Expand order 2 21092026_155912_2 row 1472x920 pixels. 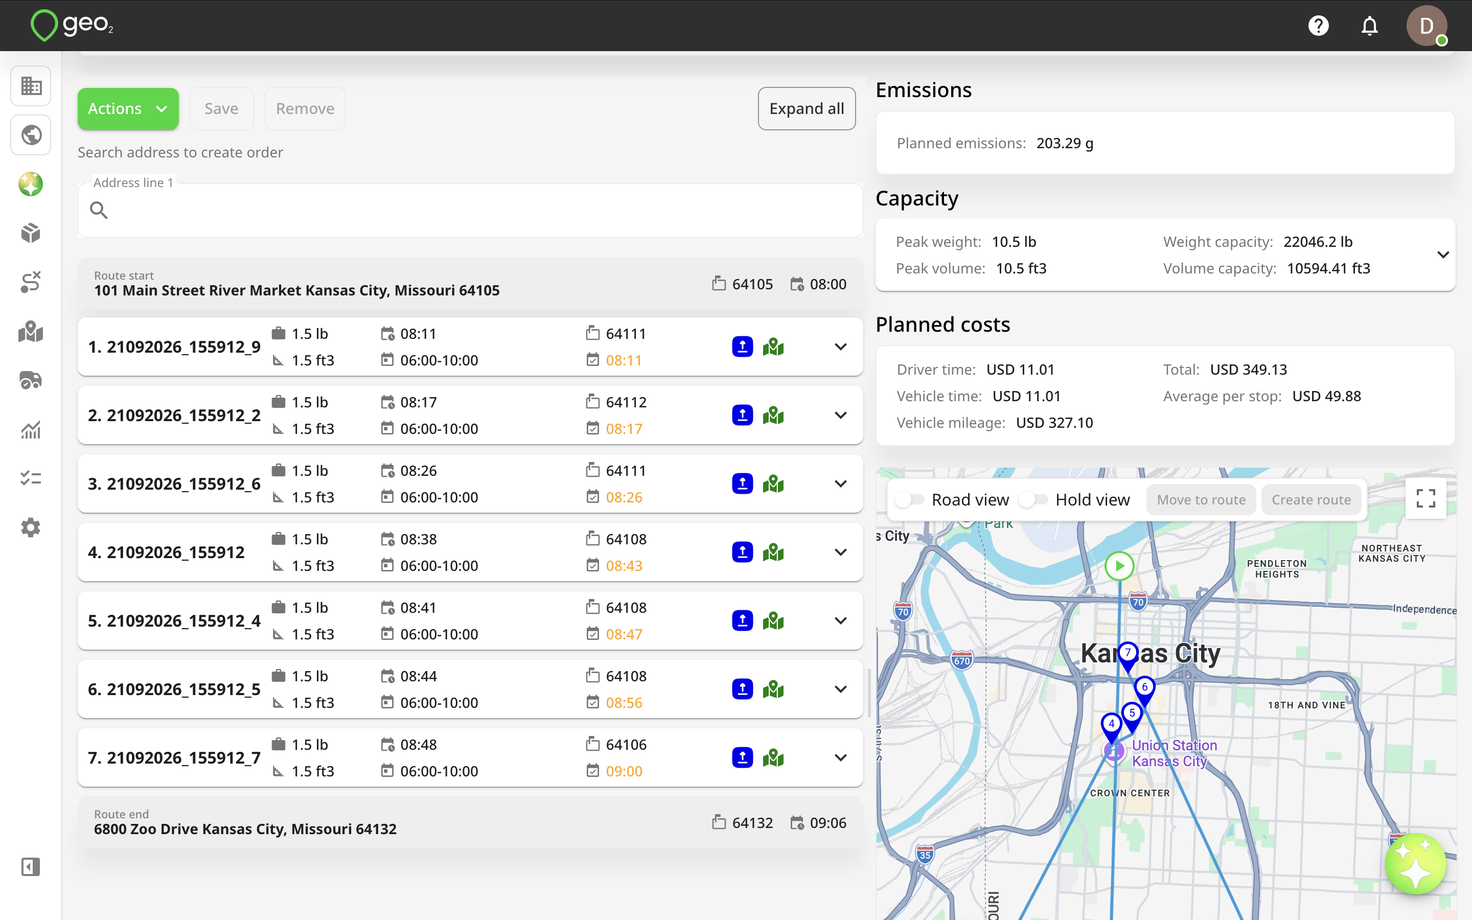841,416
